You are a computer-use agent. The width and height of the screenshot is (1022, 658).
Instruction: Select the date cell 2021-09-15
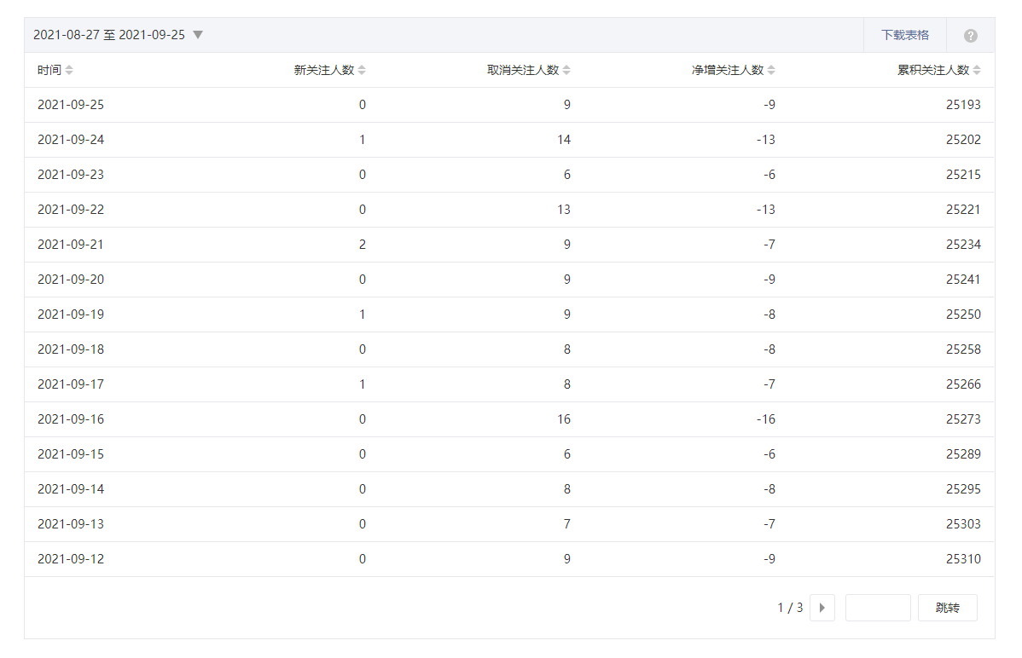[x=71, y=454]
